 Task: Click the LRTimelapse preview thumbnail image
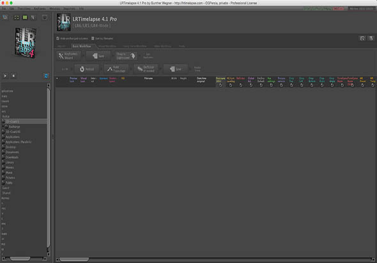(26, 42)
